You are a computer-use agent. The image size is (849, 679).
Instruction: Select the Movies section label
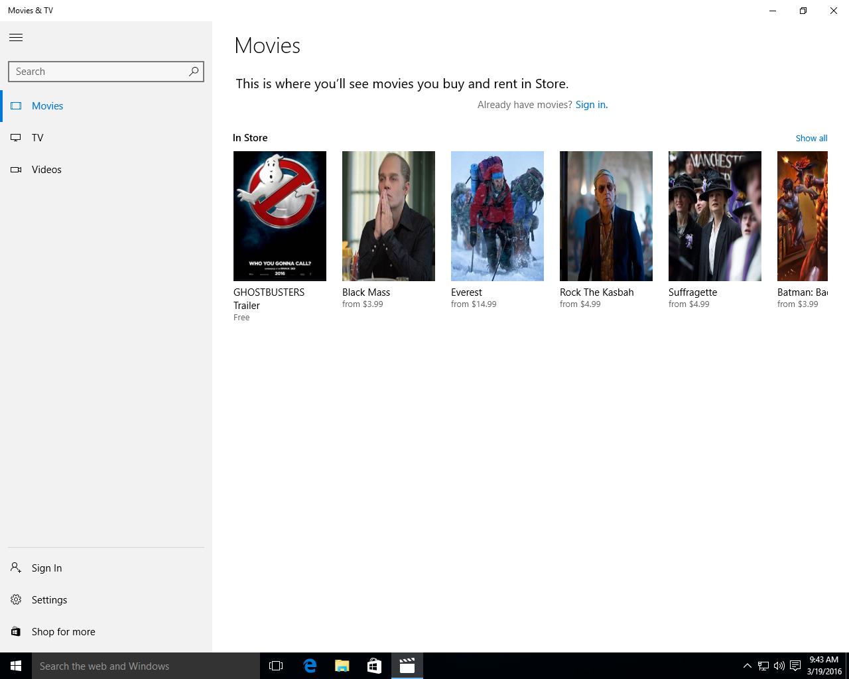[47, 105]
